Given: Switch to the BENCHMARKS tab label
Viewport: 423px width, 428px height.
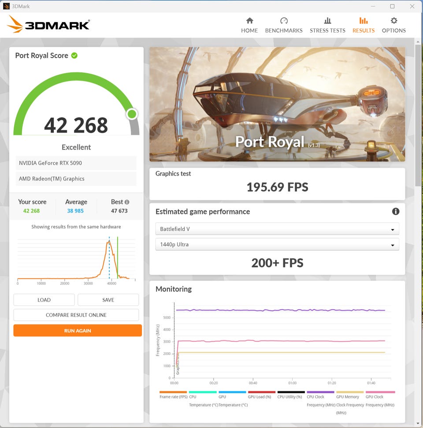Looking at the screenshot, I should coord(284,30).
